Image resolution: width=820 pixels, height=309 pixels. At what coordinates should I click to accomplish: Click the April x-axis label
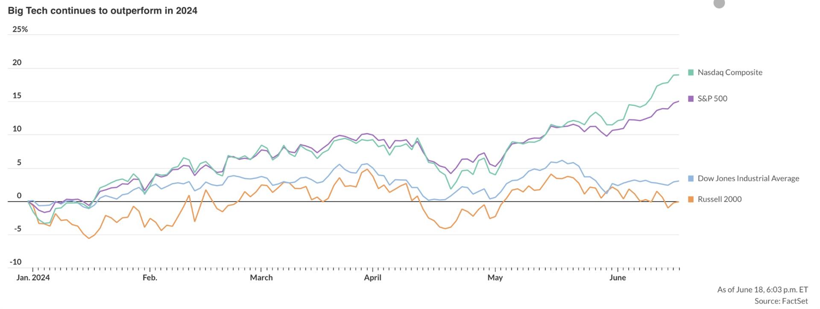point(372,278)
